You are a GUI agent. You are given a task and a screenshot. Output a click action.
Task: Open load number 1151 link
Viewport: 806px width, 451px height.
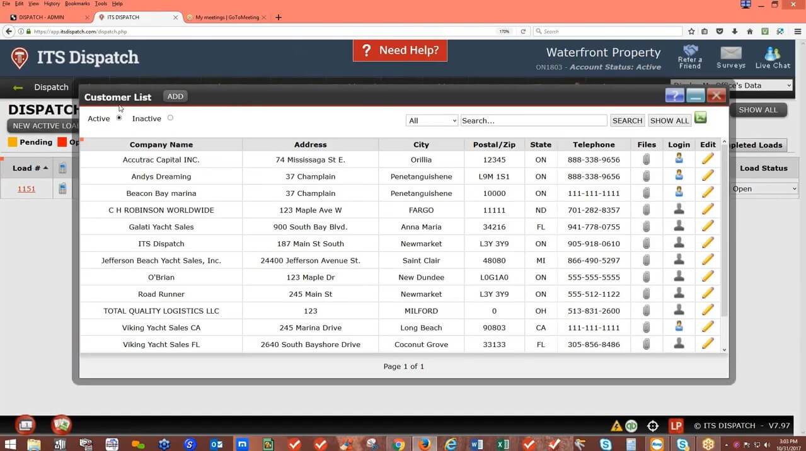click(26, 188)
